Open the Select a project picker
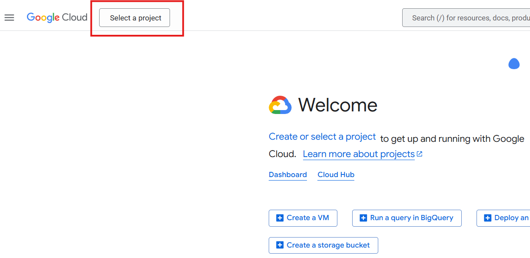This screenshot has width=530, height=258. pyautogui.click(x=134, y=18)
